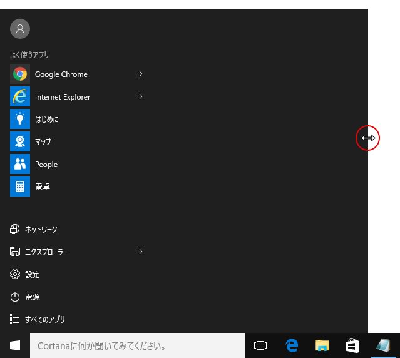Click the 電源 power icon
The width and height of the screenshot is (400, 358).
click(15, 297)
